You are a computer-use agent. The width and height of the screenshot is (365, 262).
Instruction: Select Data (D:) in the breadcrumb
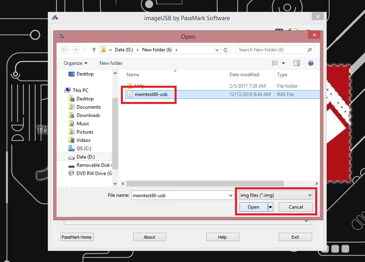[124, 50]
